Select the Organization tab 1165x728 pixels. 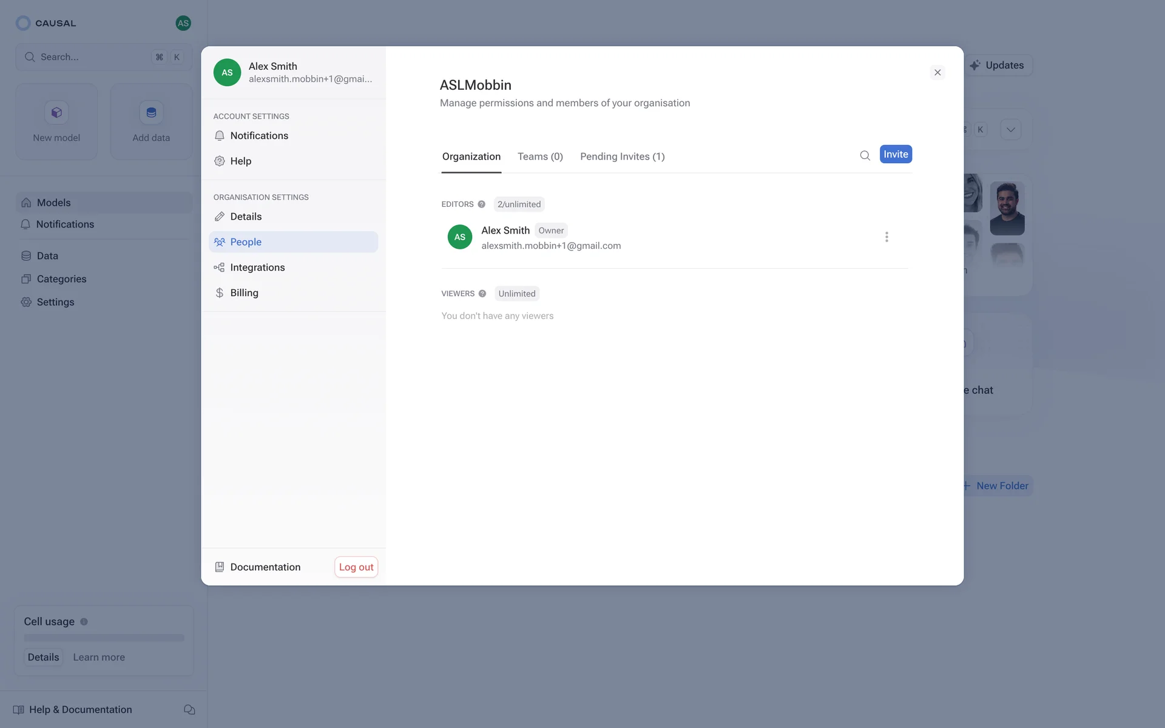[x=471, y=157]
